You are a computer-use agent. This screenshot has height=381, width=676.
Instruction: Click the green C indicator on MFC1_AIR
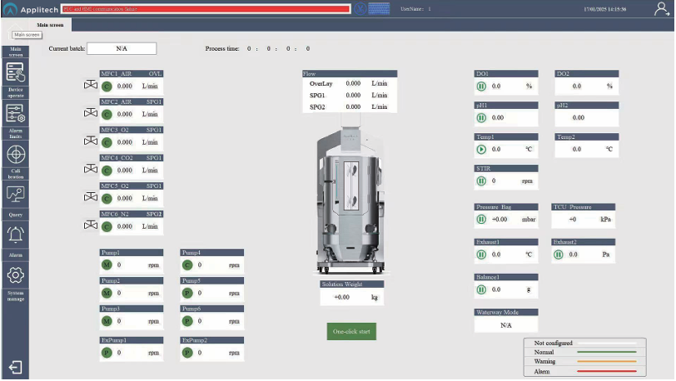107,87
